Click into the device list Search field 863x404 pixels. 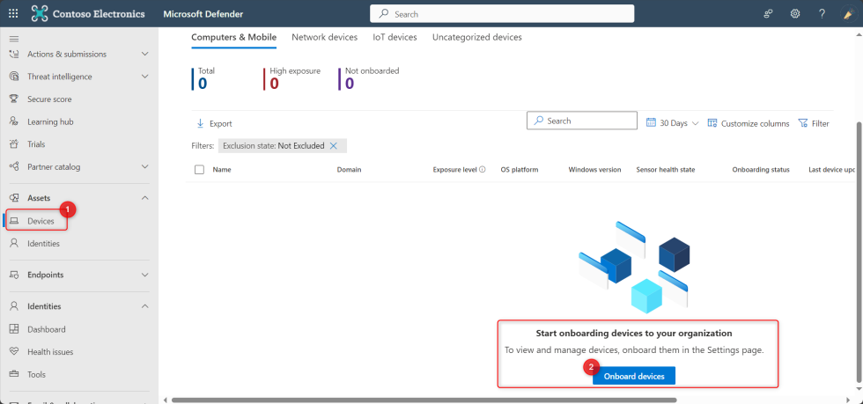coord(582,121)
